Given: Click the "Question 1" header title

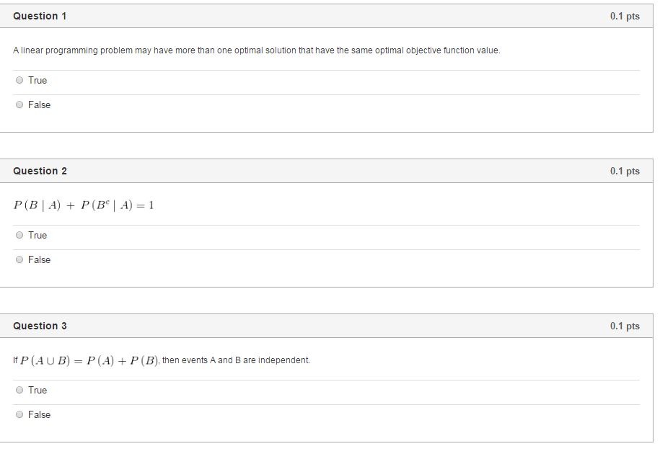Looking at the screenshot, I should [40, 16].
